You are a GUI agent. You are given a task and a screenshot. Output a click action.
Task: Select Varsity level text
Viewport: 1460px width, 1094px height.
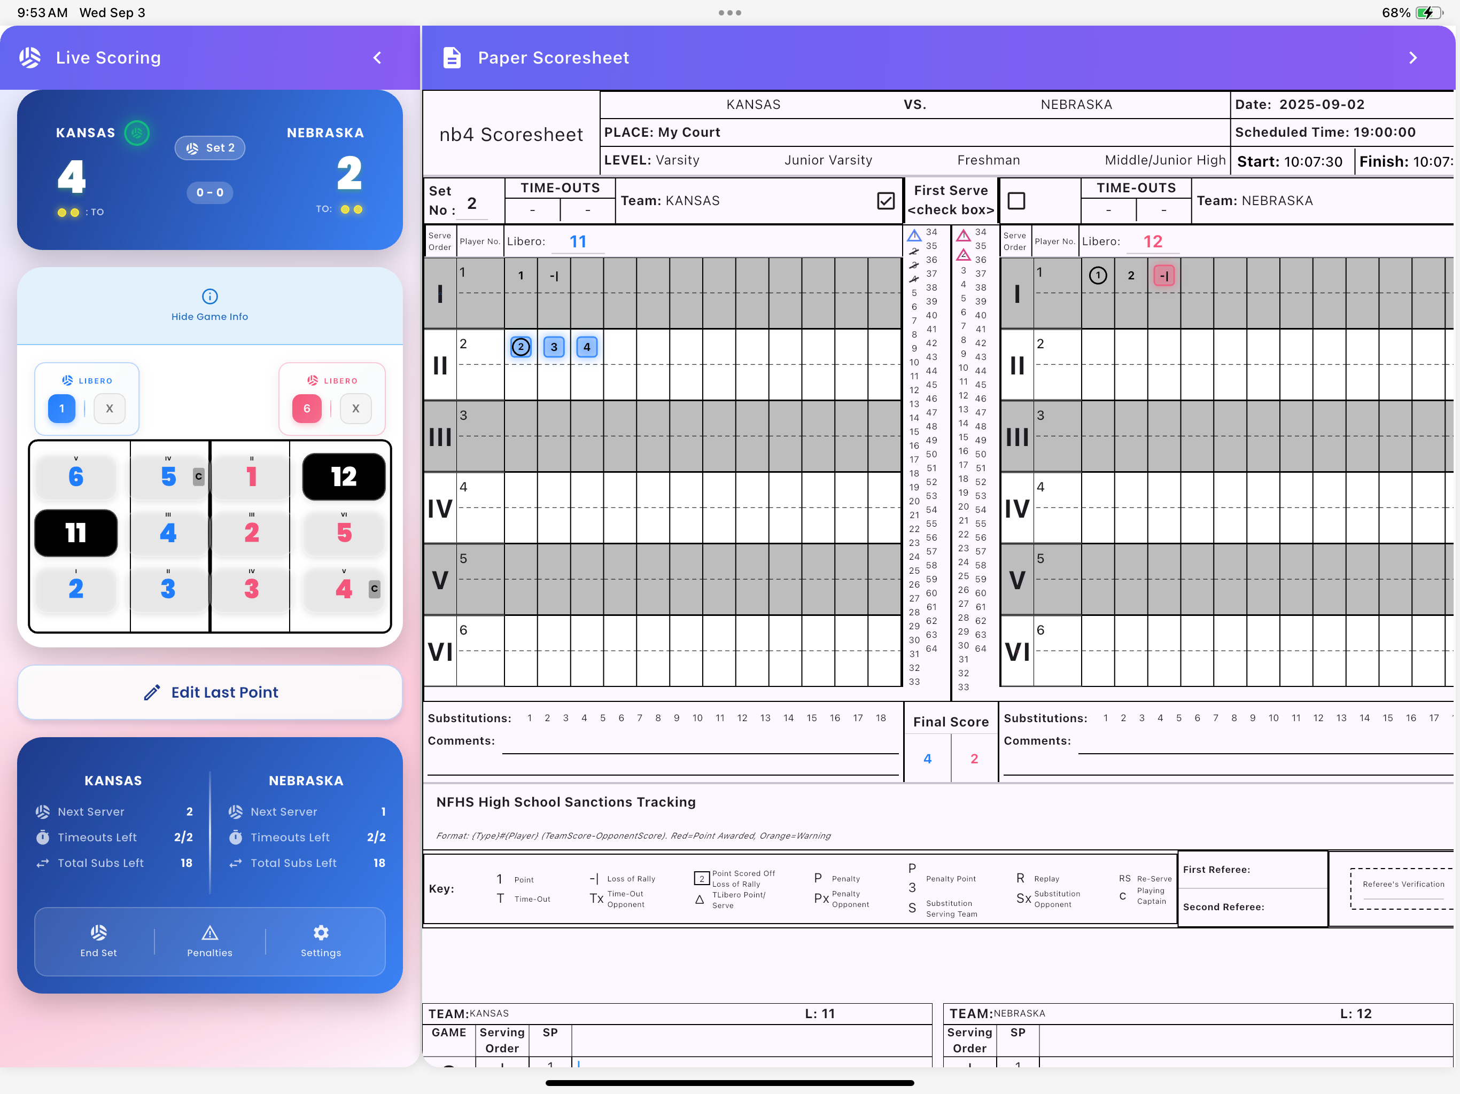click(678, 160)
